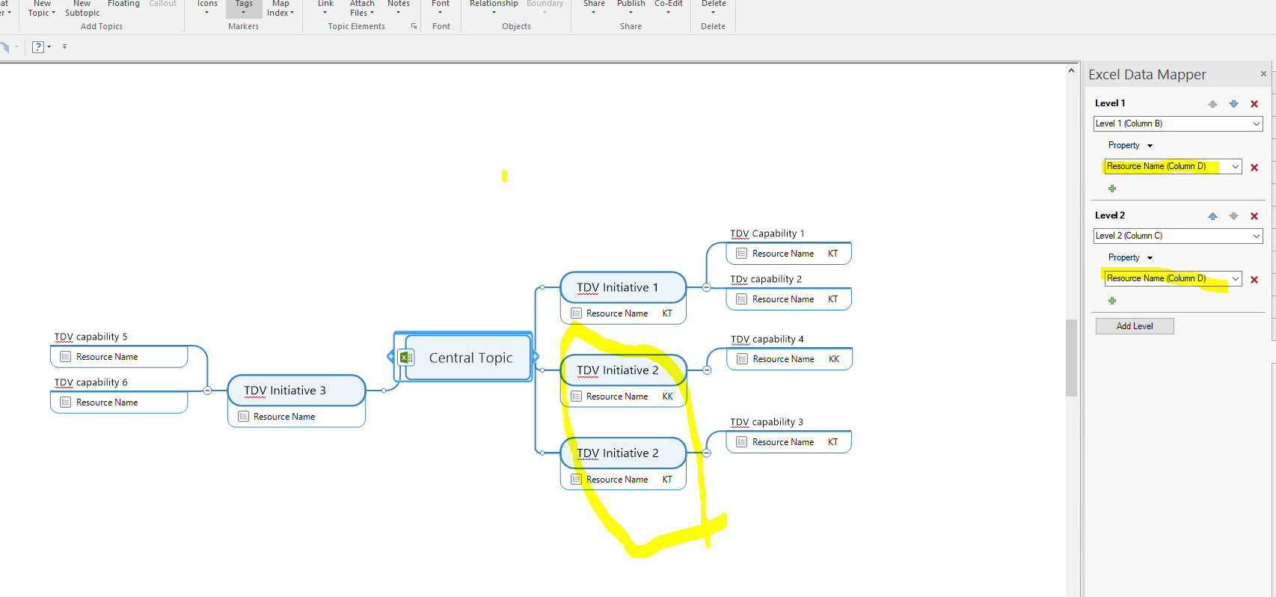
Task: Click property icon under TDV Initiative 3
Action: click(243, 417)
